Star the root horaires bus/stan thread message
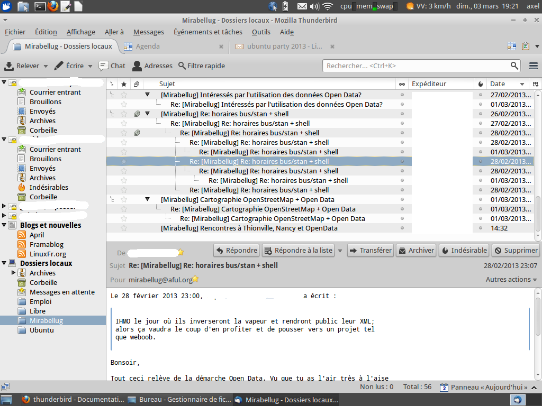542x406 pixels. click(124, 114)
